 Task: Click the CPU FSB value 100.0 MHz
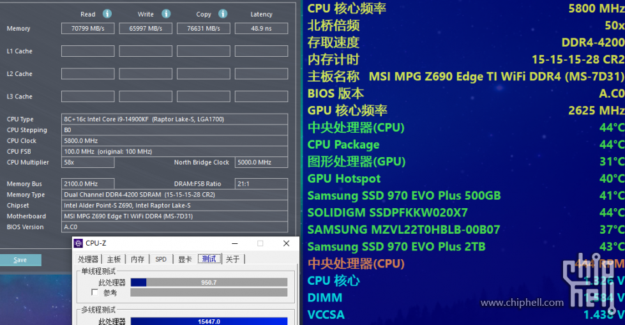coord(174,151)
